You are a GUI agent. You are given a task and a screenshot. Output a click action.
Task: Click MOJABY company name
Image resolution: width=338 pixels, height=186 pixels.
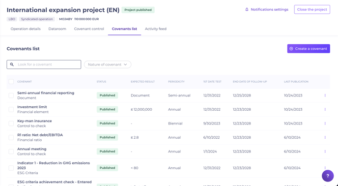pos(66,19)
